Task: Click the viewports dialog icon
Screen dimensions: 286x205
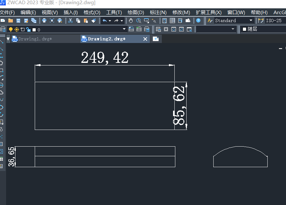Action: 158,29
